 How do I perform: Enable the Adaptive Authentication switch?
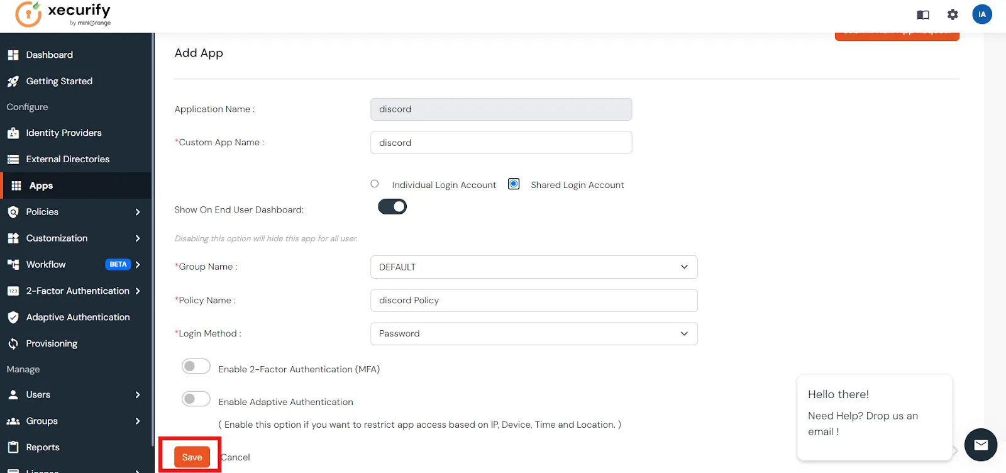pyautogui.click(x=196, y=399)
